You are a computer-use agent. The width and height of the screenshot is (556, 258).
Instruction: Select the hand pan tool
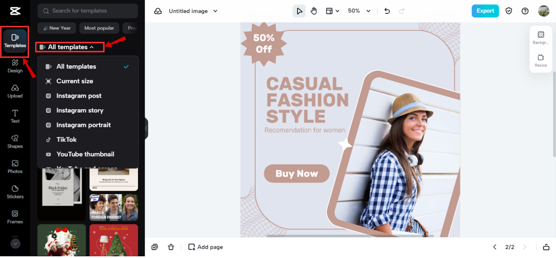point(314,11)
